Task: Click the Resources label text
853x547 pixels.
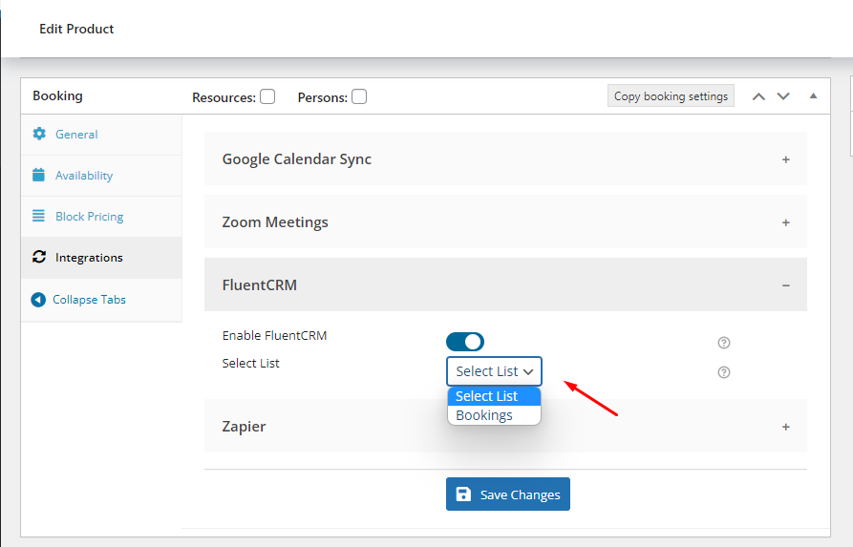Action: 224,97
